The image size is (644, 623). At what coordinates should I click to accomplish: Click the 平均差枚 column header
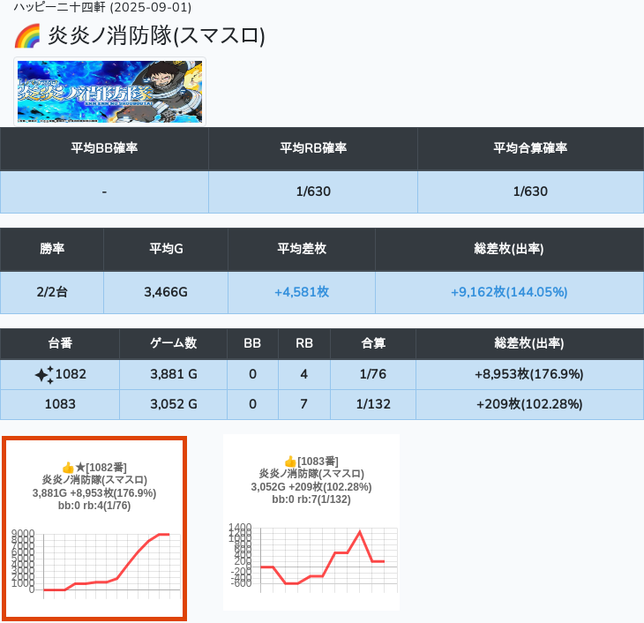click(x=302, y=250)
